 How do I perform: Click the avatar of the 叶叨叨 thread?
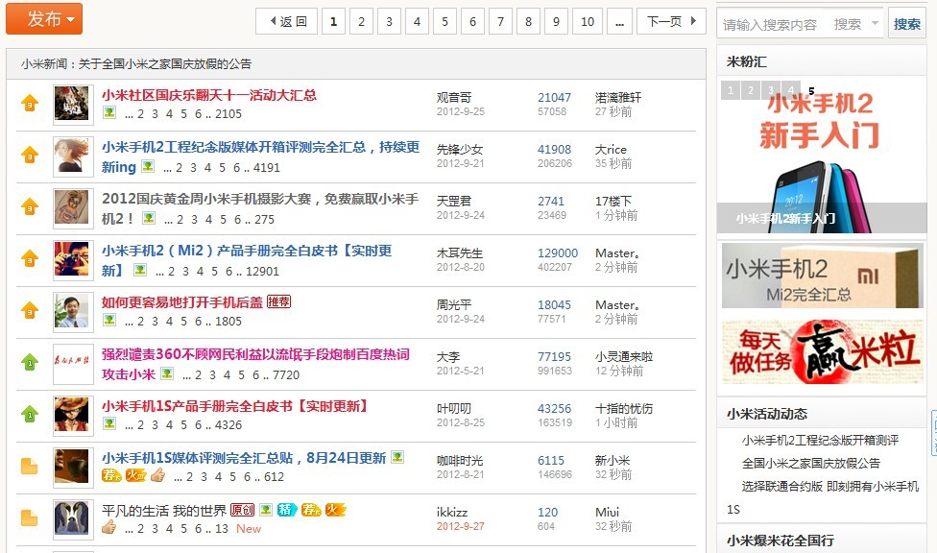tap(73, 416)
